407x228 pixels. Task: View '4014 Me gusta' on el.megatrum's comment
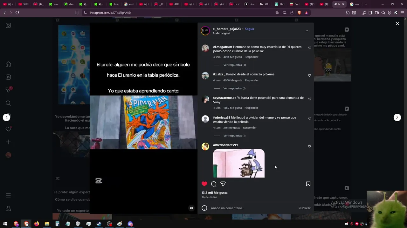233,57
